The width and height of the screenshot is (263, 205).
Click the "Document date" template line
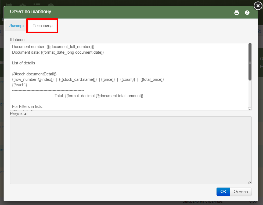tap(58, 52)
